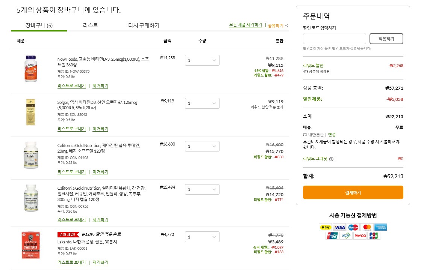
Task: Open Solgar 액상 비타민D3 product title
Action: pos(97,105)
